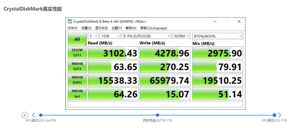Open the R70%/W30% mix ratio dropdown
The width and height of the screenshot is (295, 128).
coord(218,36)
